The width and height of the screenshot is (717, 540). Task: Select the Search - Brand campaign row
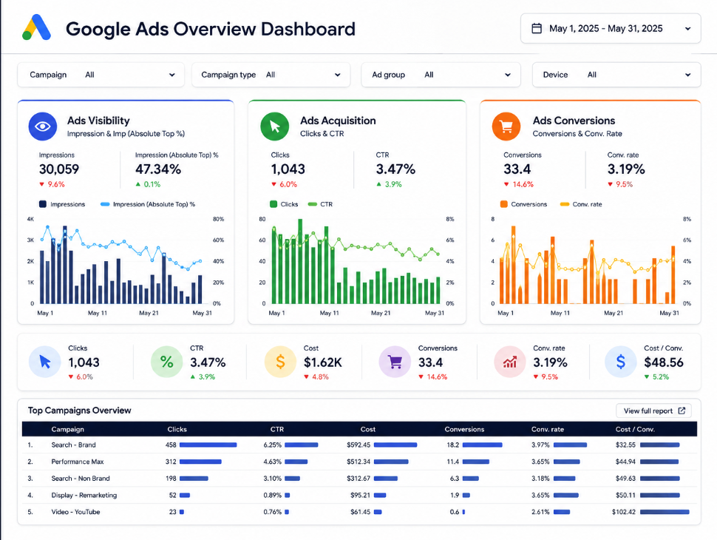click(x=359, y=445)
